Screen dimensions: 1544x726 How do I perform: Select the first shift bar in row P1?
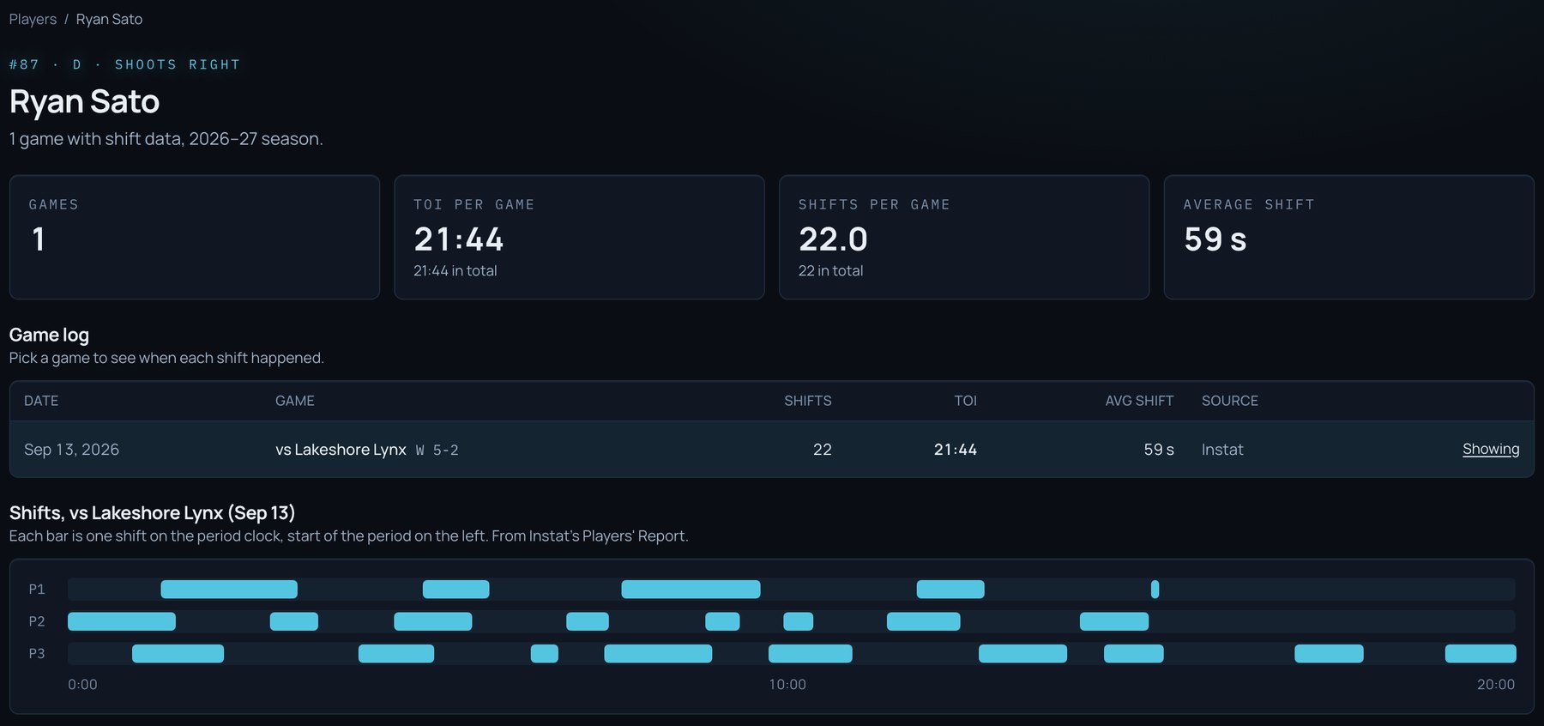coord(229,590)
